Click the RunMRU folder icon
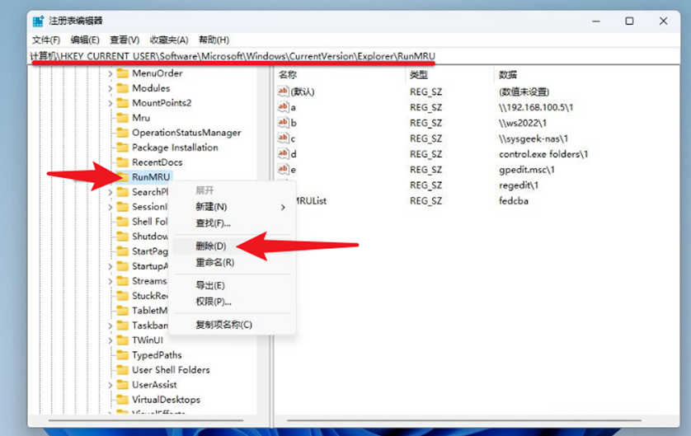 123,177
